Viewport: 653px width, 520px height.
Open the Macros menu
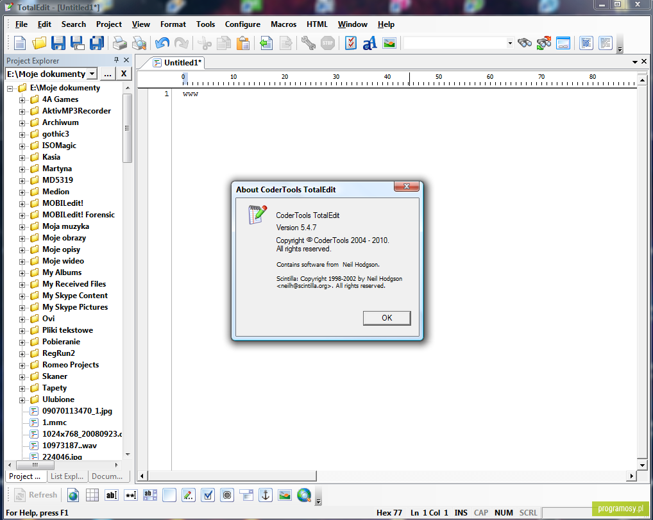coord(284,24)
